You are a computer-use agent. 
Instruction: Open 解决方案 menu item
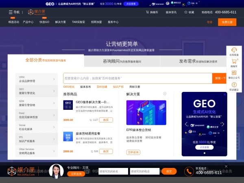61,22
